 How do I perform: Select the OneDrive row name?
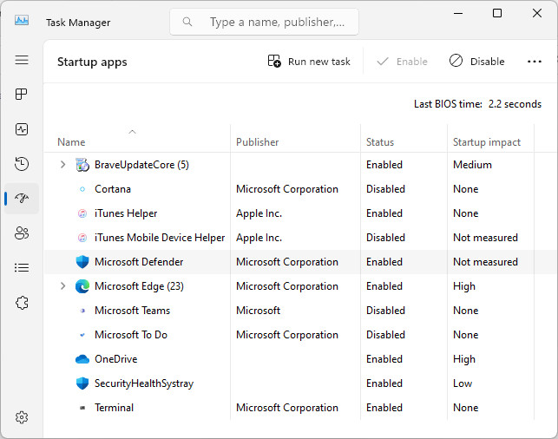(115, 359)
